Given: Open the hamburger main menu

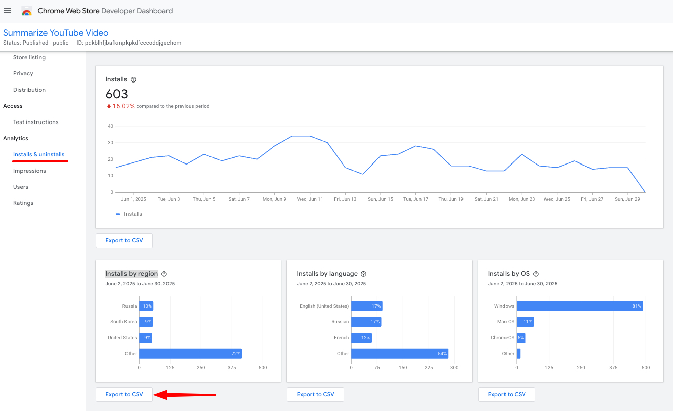Looking at the screenshot, I should (8, 11).
